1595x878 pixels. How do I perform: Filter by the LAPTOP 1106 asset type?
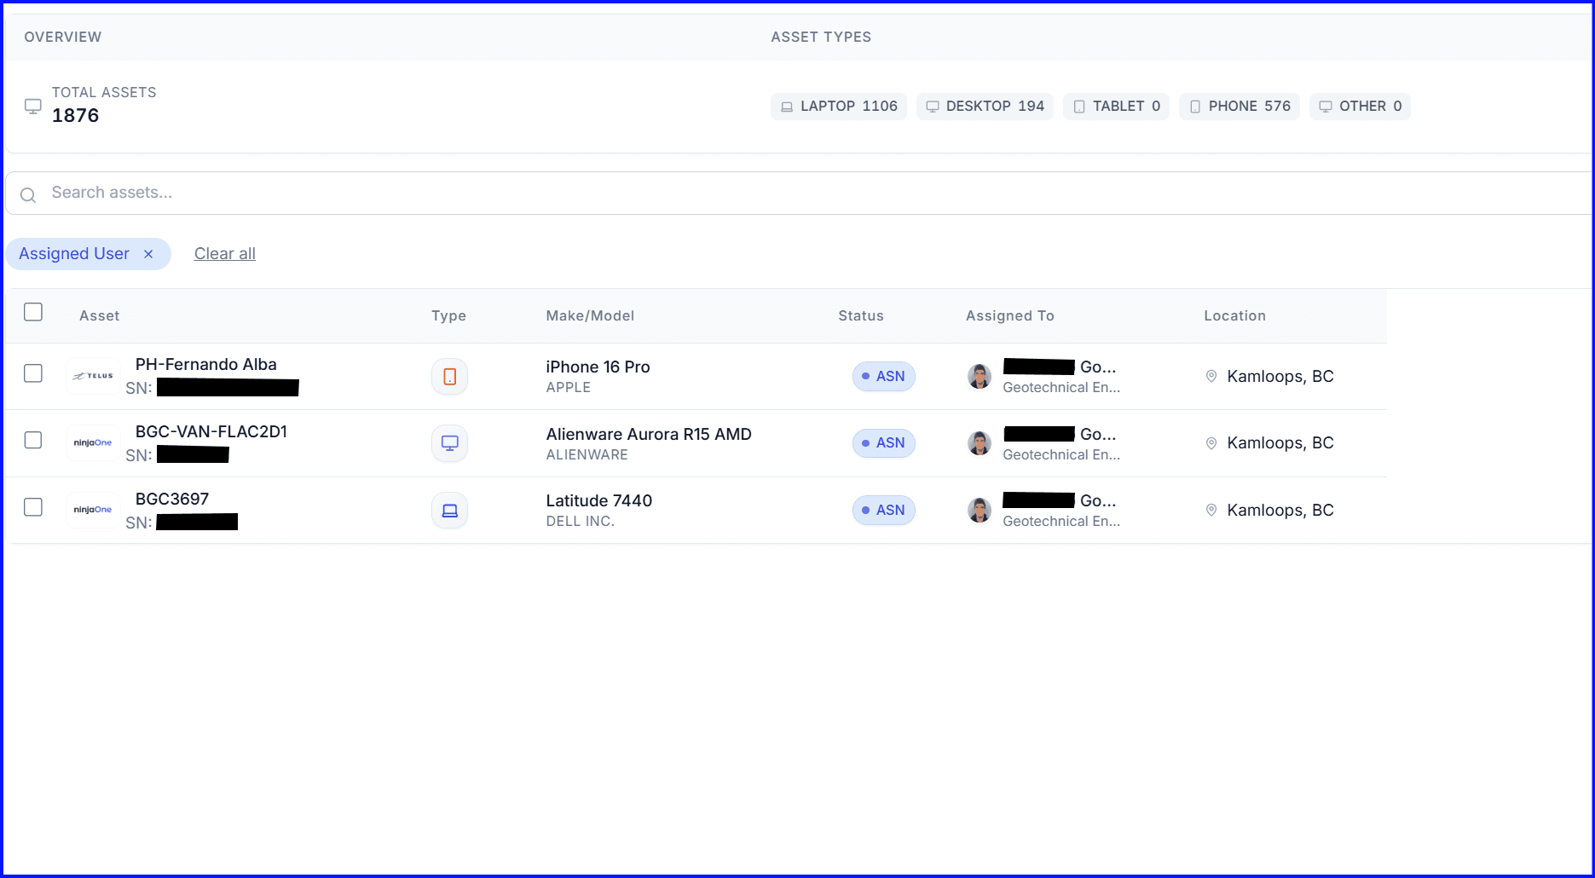click(x=839, y=107)
